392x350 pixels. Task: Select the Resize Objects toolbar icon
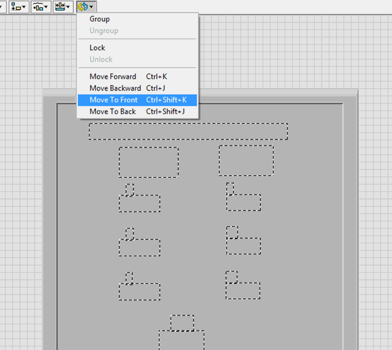(61, 6)
